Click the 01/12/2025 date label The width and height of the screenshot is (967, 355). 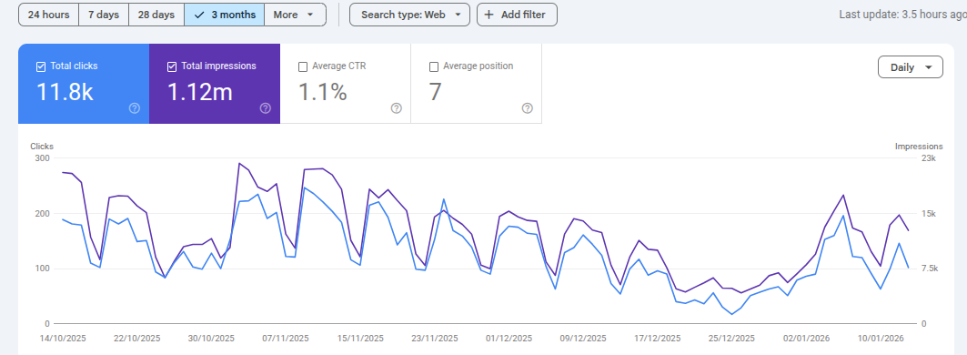click(x=509, y=339)
